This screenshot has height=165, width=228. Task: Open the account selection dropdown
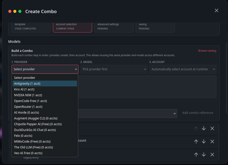(183, 69)
